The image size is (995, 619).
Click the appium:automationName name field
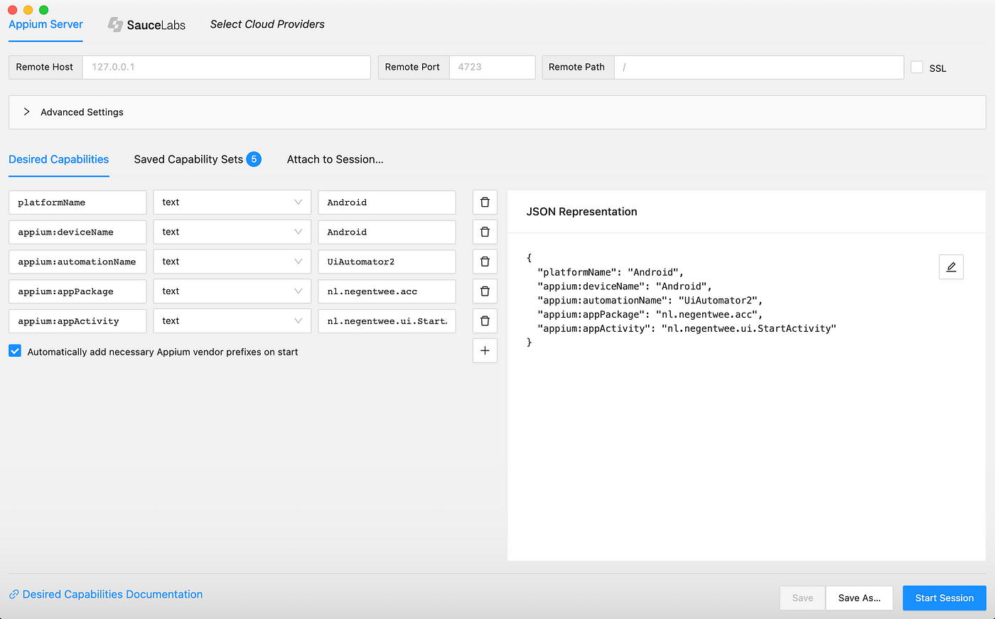pyautogui.click(x=77, y=262)
